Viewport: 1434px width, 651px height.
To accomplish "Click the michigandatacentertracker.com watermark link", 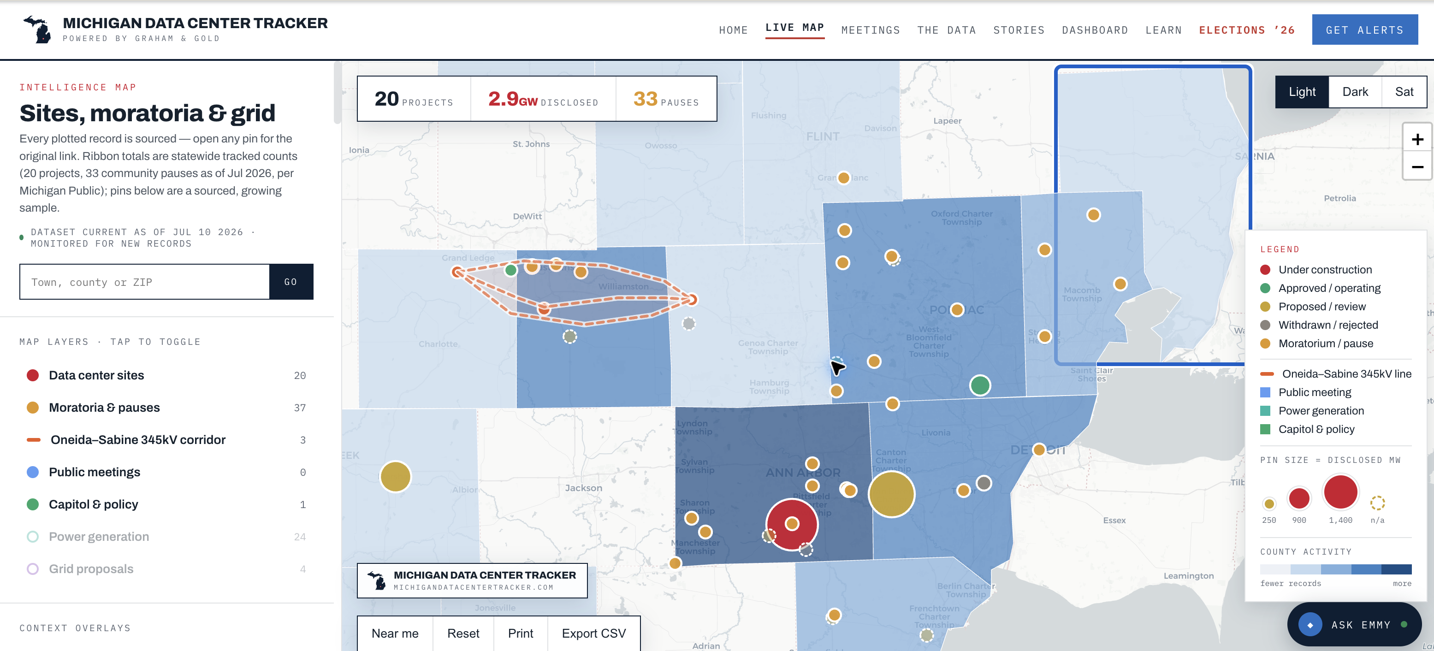I will tap(474, 587).
